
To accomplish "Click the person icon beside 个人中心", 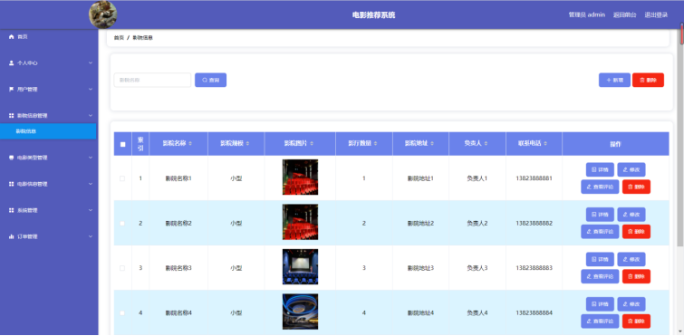I will coord(12,63).
